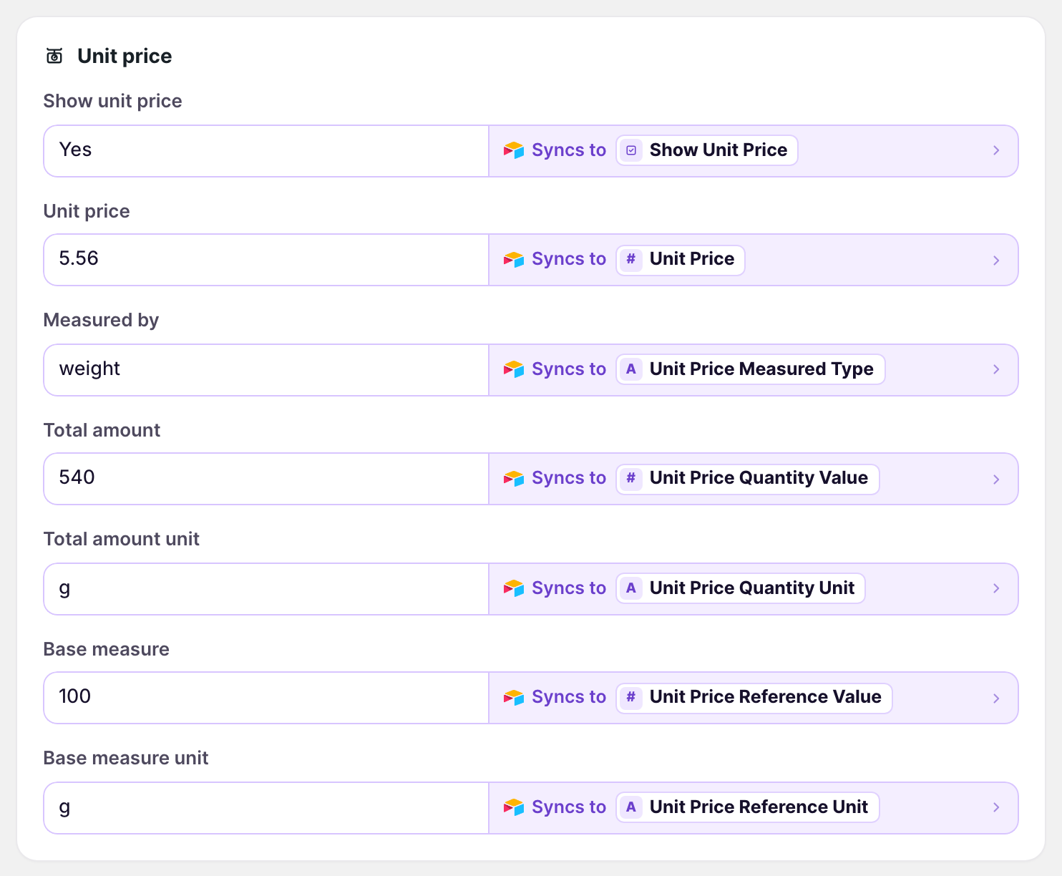Focus the Unit price field showing 5.56

coord(266,260)
